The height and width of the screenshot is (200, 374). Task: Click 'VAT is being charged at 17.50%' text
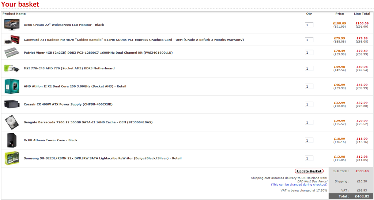pos(304,191)
